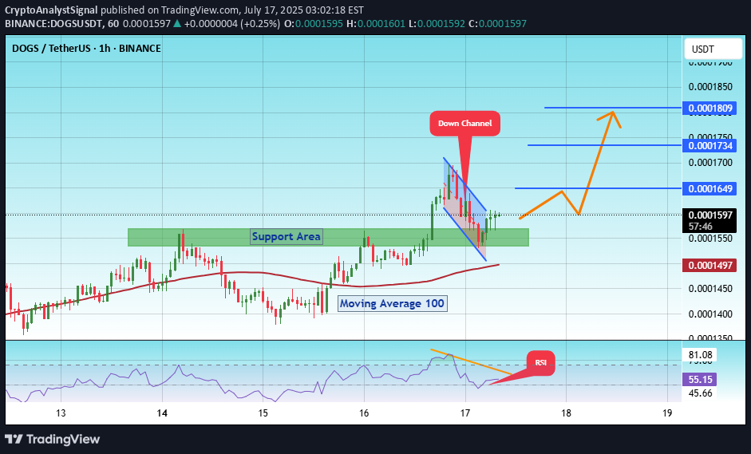
Task: Click the close value C:0.0001597
Action: pos(498,23)
